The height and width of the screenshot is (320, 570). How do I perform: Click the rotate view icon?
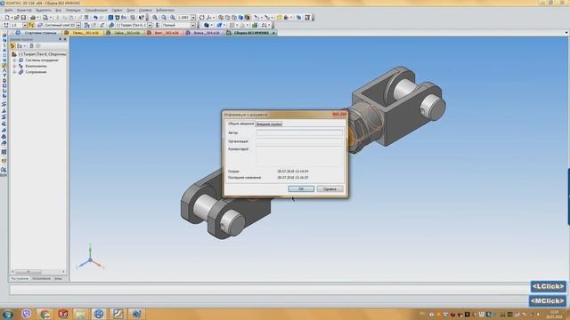click(x=202, y=18)
